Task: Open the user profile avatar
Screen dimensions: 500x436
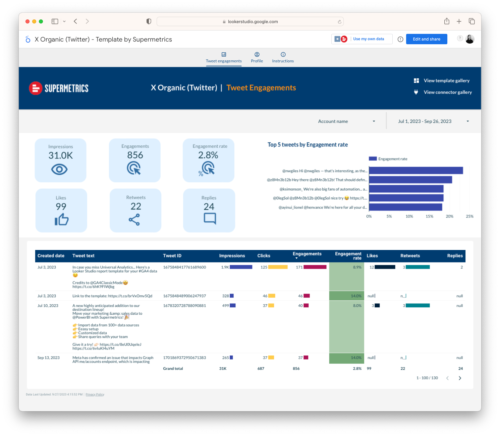Action: (x=470, y=39)
